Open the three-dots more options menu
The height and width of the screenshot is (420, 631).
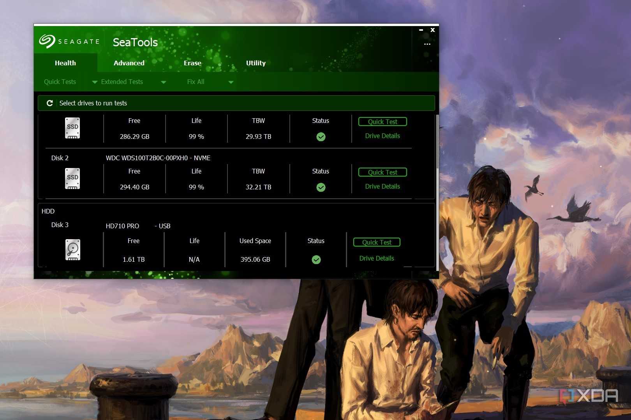tap(427, 44)
